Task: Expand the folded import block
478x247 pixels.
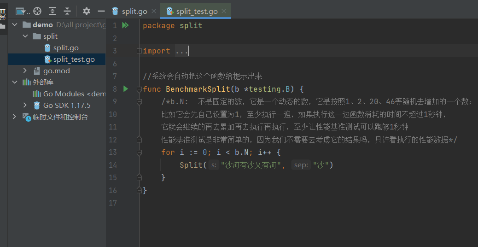Action: (x=140, y=51)
